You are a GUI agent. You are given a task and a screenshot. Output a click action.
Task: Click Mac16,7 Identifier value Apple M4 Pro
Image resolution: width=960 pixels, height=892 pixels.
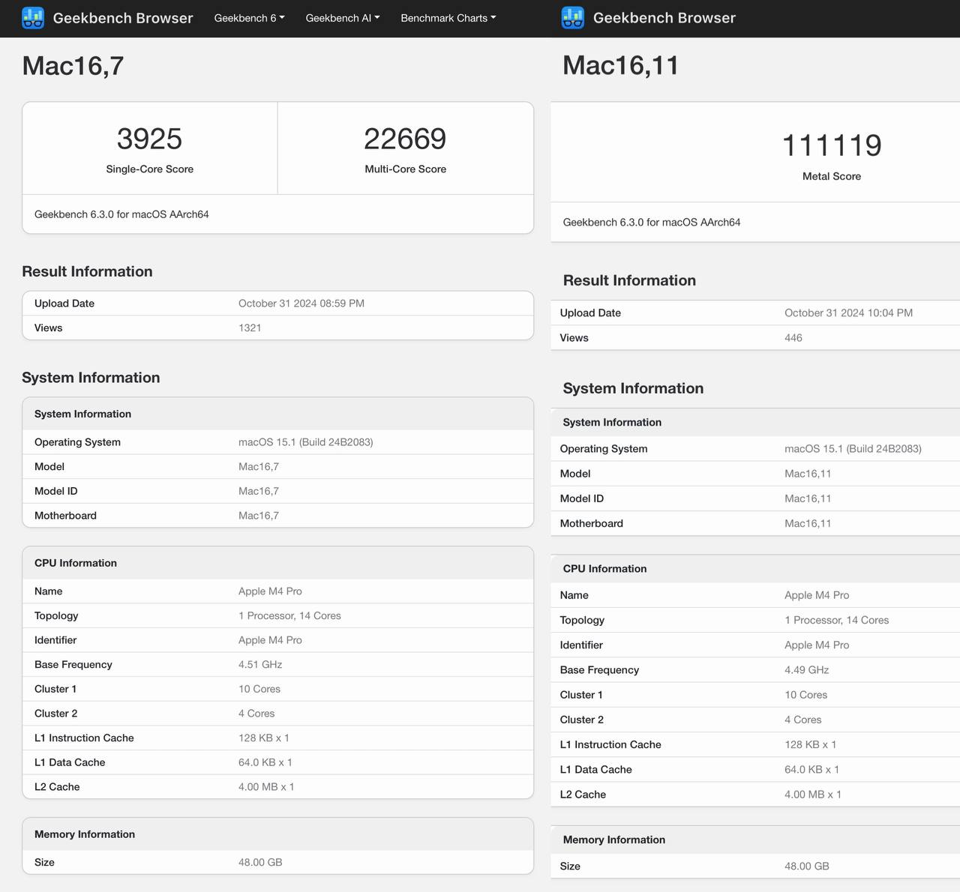(270, 641)
